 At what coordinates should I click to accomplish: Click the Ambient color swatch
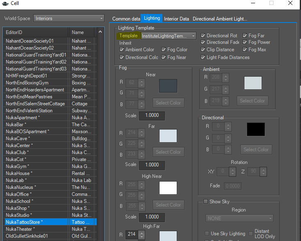coord(253,83)
